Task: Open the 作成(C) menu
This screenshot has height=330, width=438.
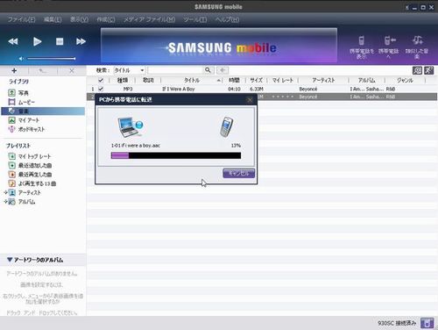Action: (106, 19)
